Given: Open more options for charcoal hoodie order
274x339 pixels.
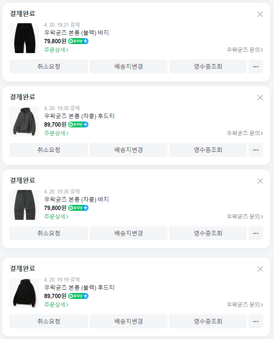Looking at the screenshot, I should click(256, 150).
